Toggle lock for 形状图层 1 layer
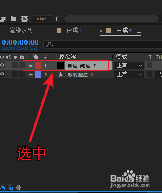Viewport: 162px width, 193px height. [22, 74]
